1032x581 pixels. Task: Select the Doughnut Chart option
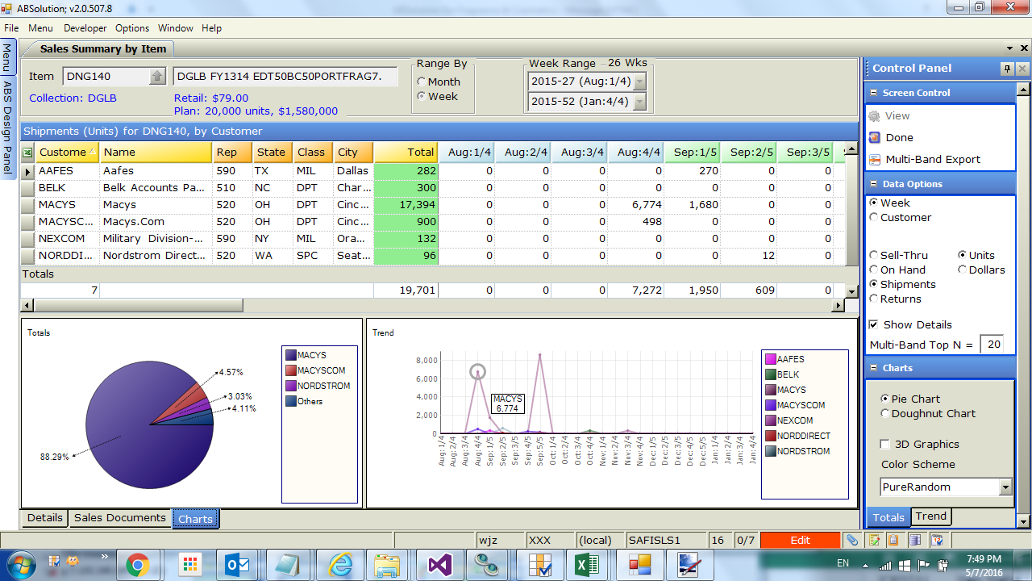(x=885, y=413)
